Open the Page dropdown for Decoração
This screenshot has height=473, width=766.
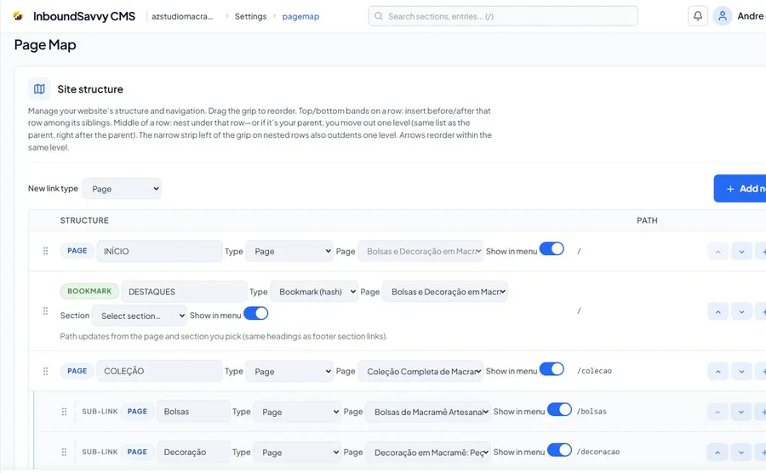pyautogui.click(x=428, y=452)
